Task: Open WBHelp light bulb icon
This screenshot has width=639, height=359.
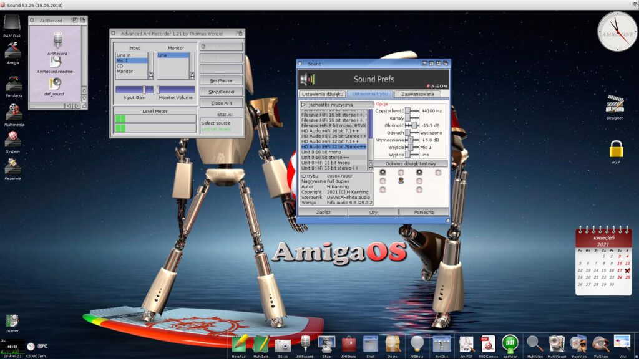Action: tap(417, 344)
